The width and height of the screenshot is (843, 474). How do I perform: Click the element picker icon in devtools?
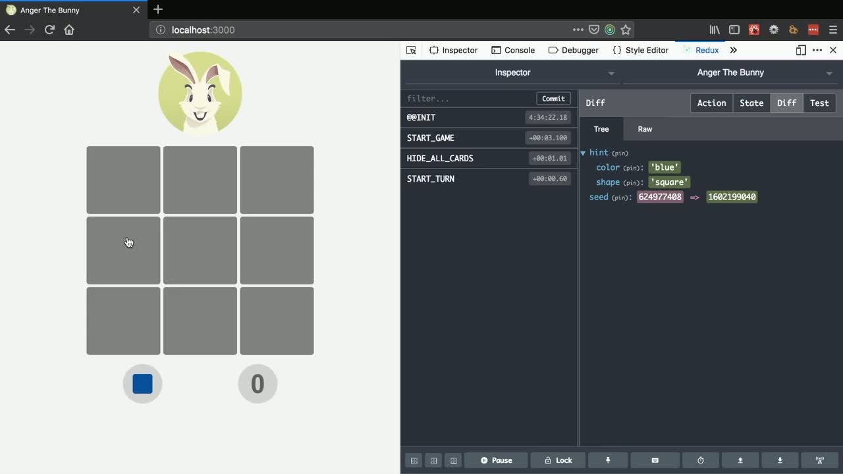point(411,50)
